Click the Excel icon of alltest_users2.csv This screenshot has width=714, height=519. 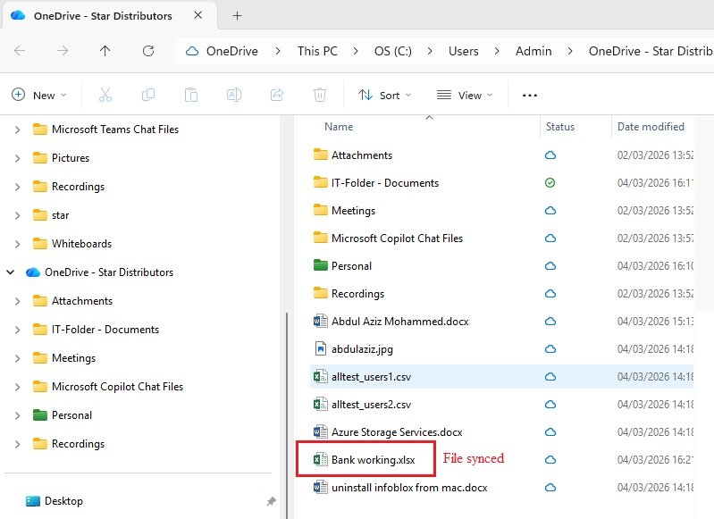320,405
